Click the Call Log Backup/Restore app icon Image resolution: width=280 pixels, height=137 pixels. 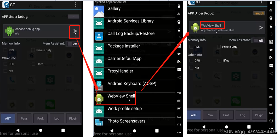[x=99, y=36]
